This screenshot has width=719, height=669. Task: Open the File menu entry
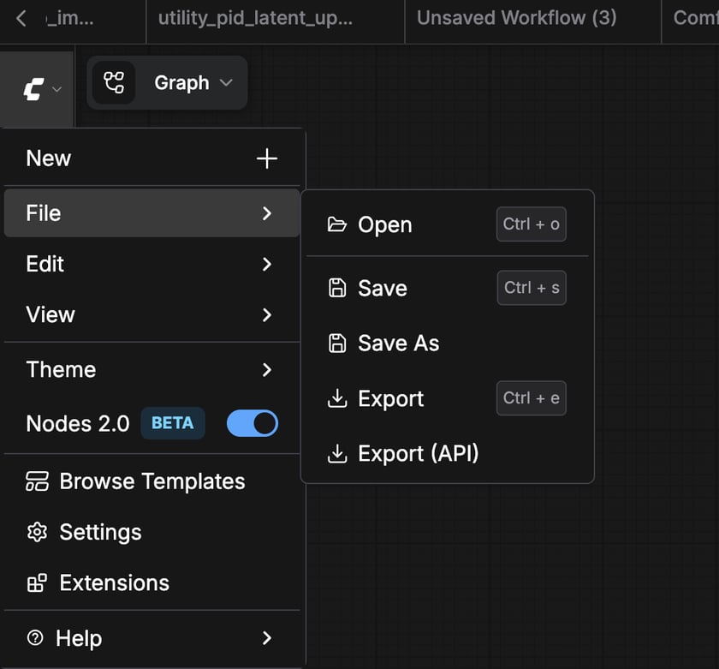point(152,213)
